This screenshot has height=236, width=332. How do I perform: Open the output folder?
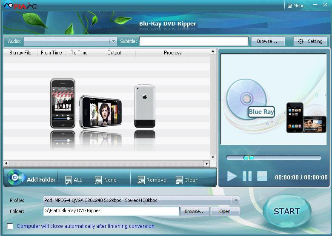[225, 211]
